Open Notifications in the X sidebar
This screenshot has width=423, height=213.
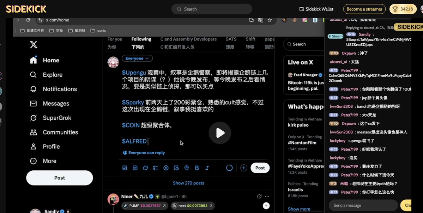53,89
